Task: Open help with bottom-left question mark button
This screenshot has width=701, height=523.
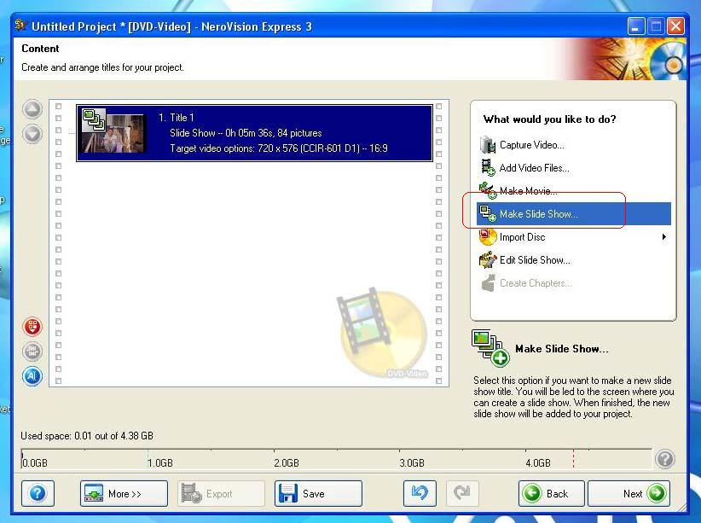Action: [x=38, y=493]
